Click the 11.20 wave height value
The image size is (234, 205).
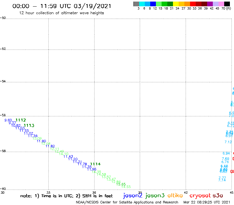tap(73, 159)
